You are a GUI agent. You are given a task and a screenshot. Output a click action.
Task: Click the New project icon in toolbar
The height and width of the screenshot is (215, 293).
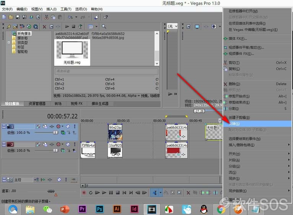[x=4, y=17]
